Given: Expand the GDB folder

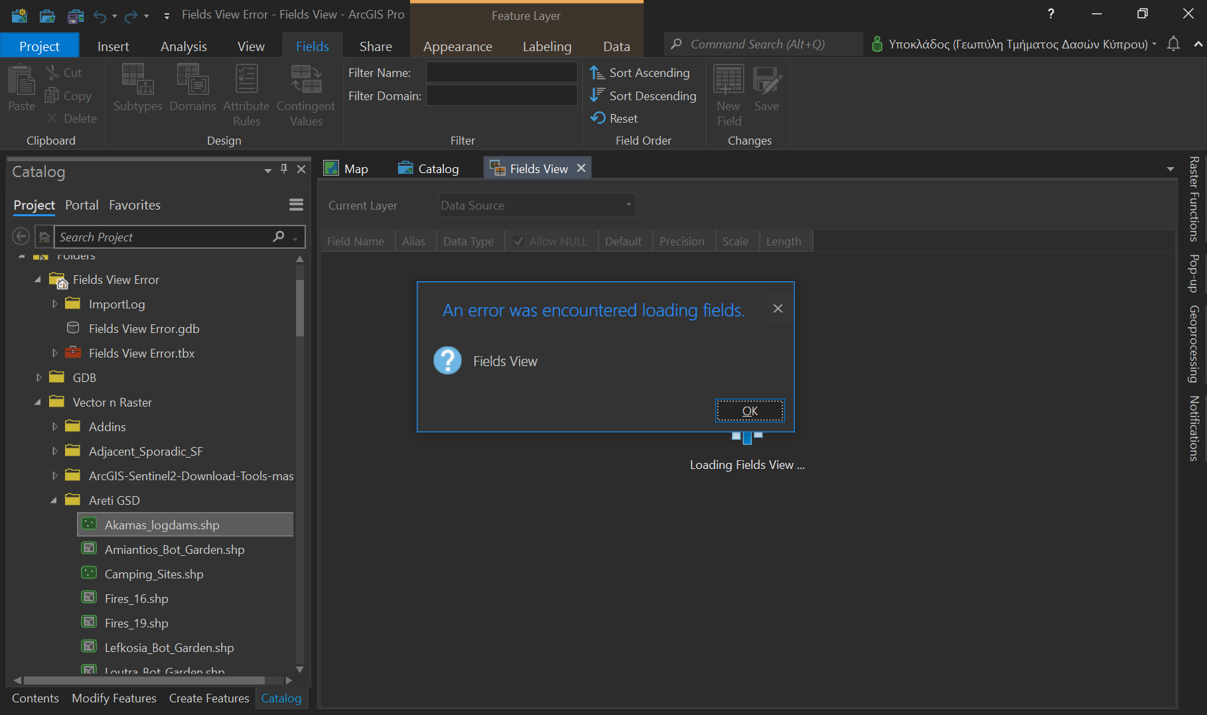Looking at the screenshot, I should [39, 377].
